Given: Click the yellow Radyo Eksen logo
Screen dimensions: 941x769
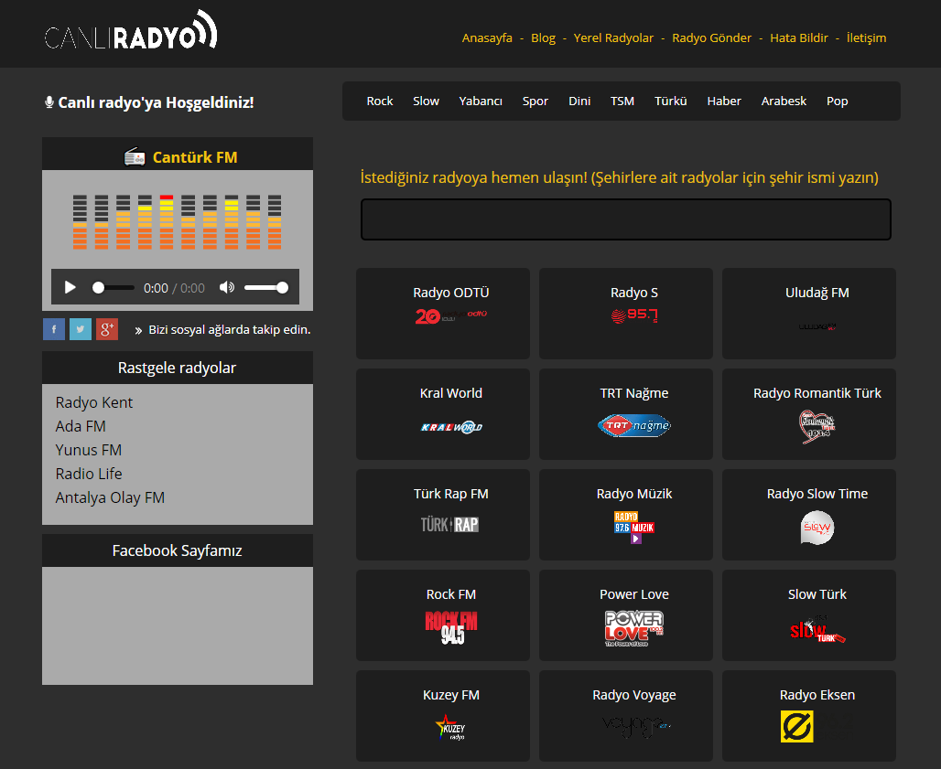Looking at the screenshot, I should pos(797,726).
